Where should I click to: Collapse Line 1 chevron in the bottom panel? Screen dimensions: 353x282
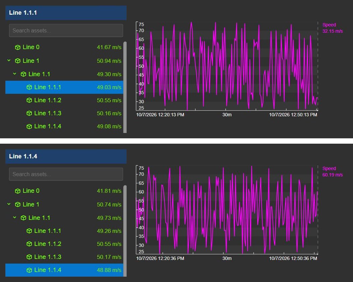coord(9,204)
